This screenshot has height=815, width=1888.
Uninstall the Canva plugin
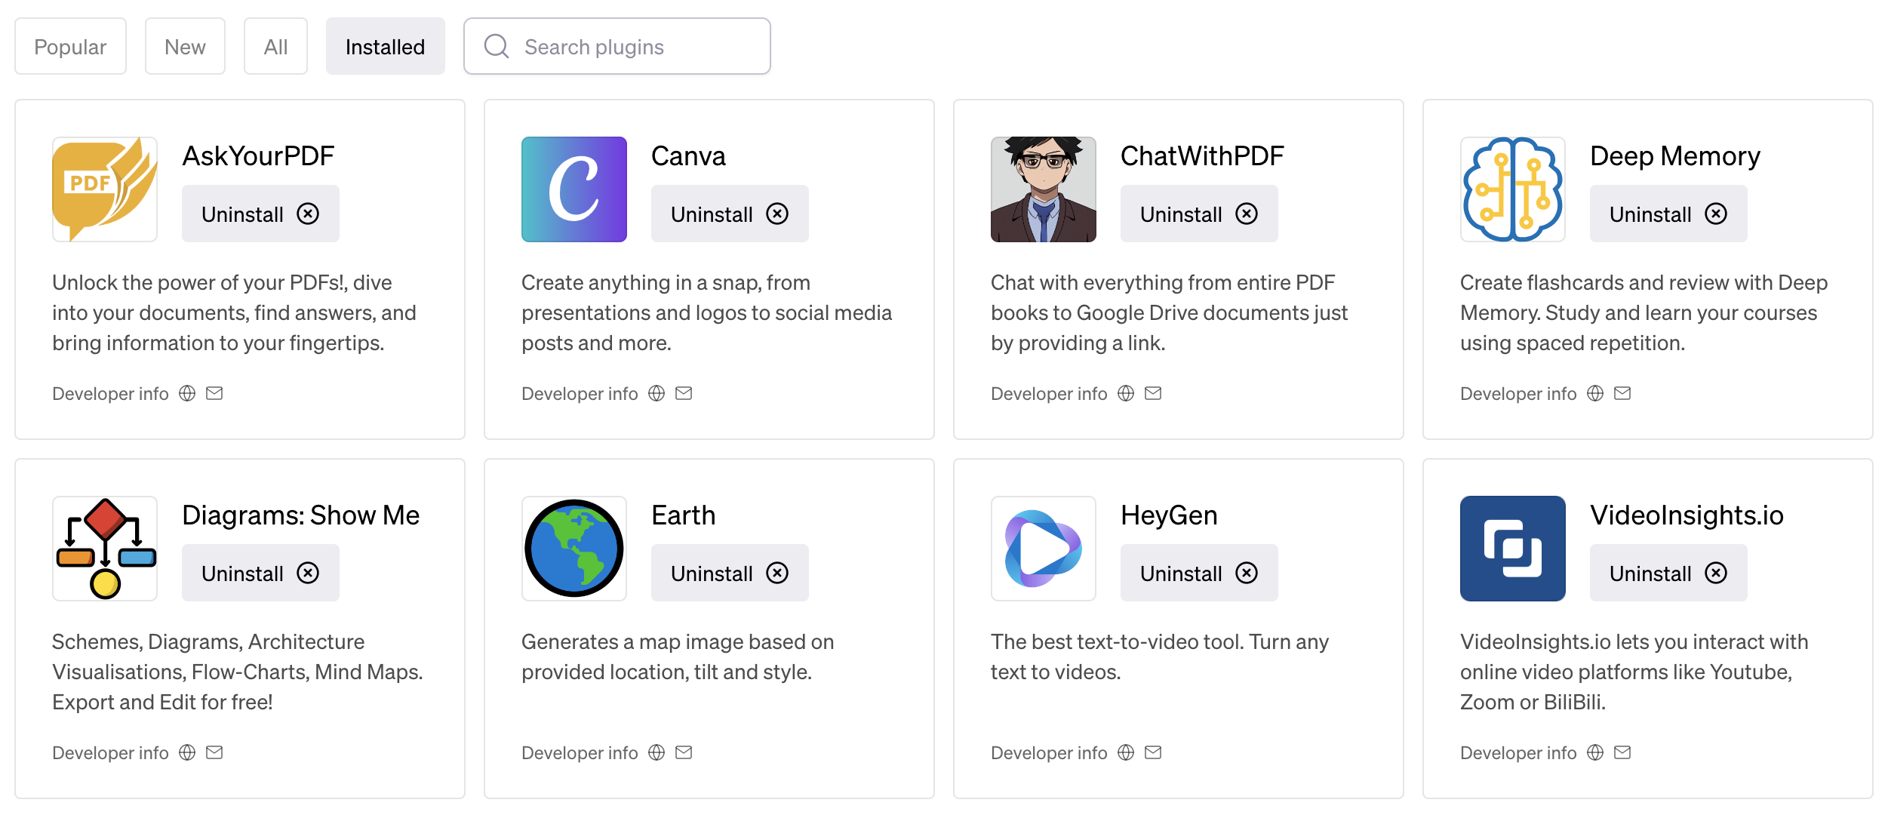coord(728,214)
